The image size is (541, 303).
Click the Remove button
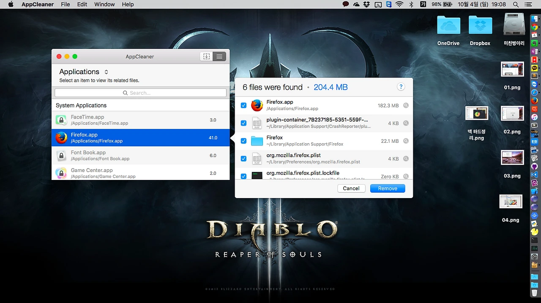[388, 188]
